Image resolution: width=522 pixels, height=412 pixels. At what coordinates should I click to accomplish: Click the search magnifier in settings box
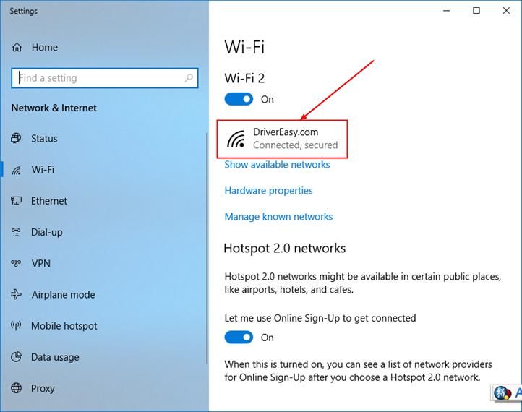coord(190,78)
